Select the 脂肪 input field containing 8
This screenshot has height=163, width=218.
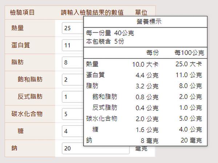73,63
